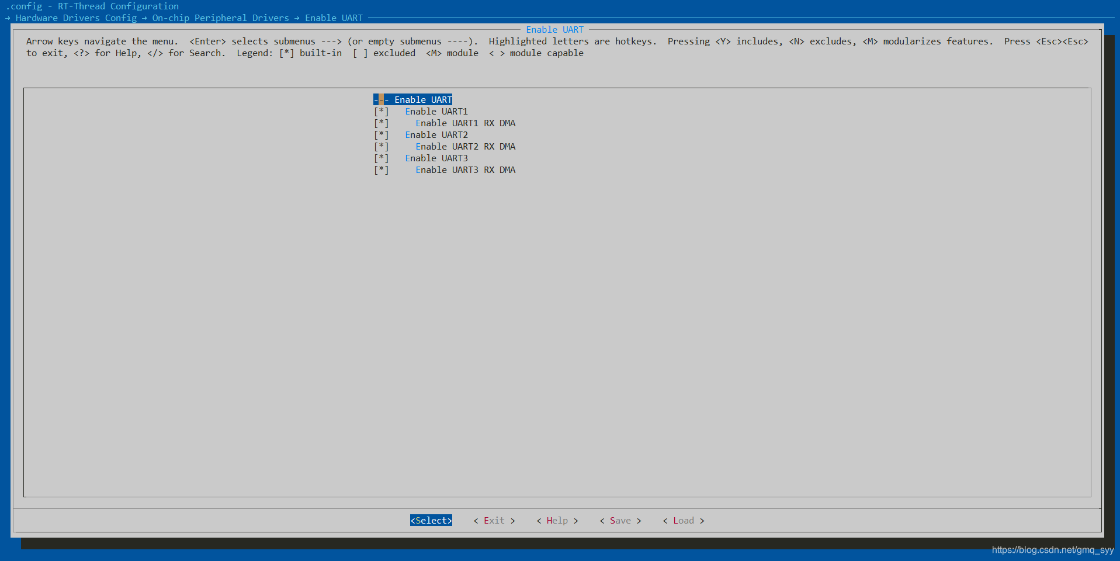Select the Enable UART1 menu line
This screenshot has height=561, width=1120.
pos(436,111)
